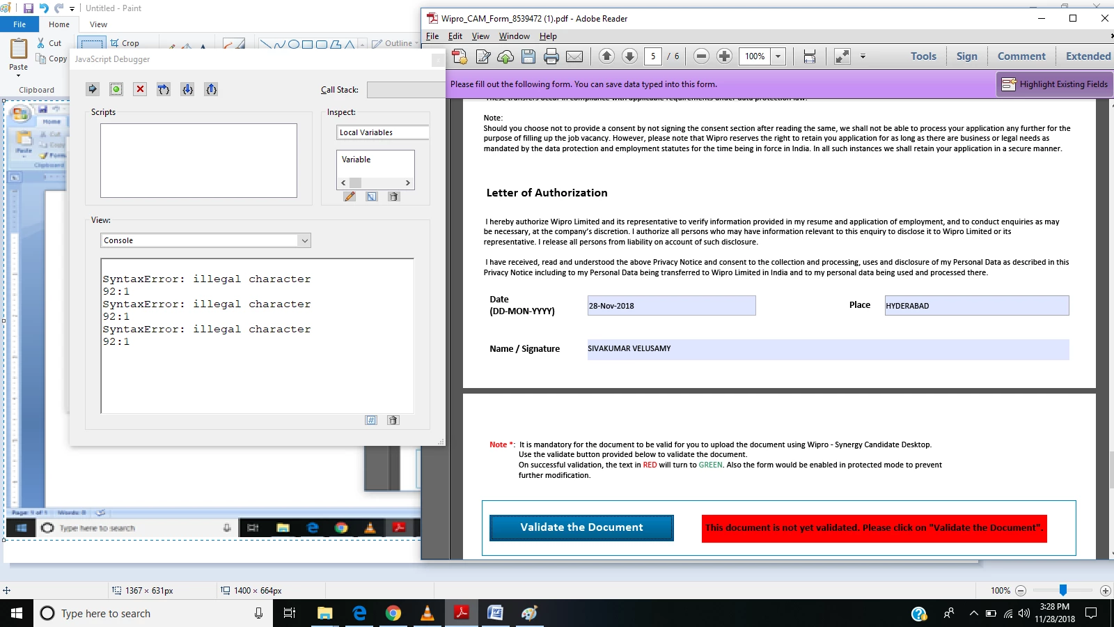Open the blue File tab in Paint
Screen dimensions: 1114x627
click(x=19, y=24)
